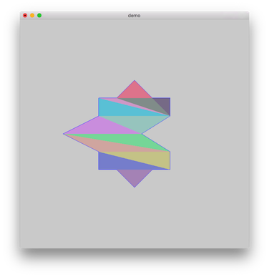The width and height of the screenshot is (269, 277).
Task: Select the pink-red triangle at the top
Action: click(134, 92)
